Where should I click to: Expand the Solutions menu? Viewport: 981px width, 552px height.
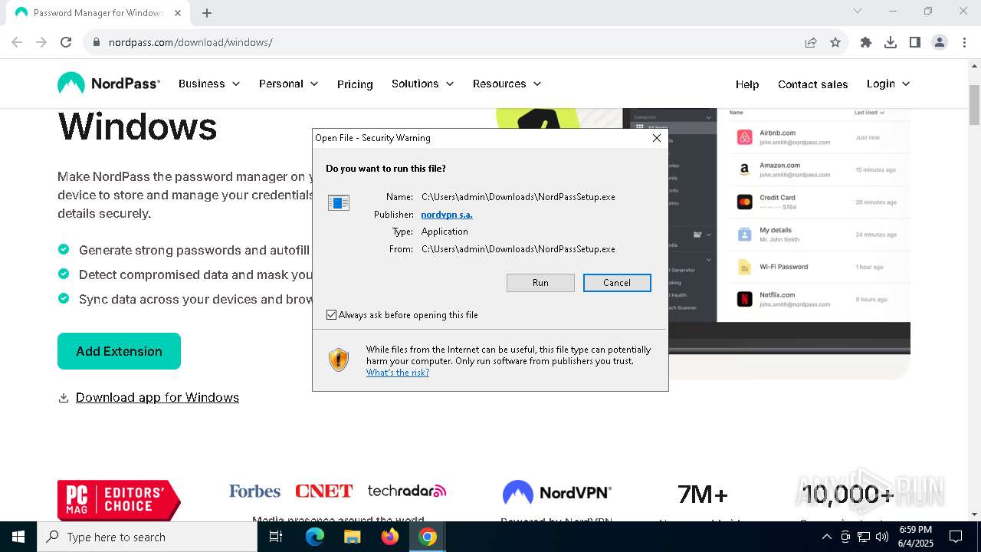point(422,84)
